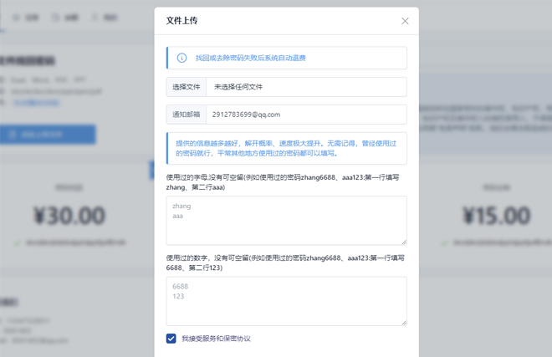
Task: Click the ¥15.00 price card behind dialog
Action: pos(496,217)
